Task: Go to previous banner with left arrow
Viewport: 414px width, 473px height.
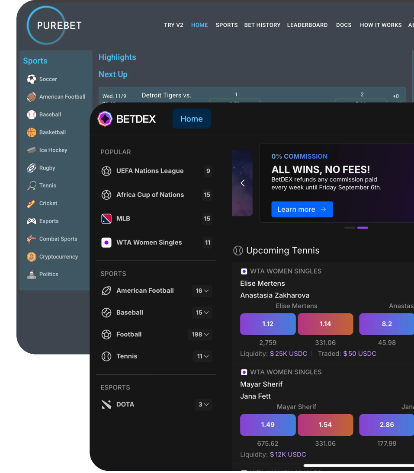Action: pos(243,183)
